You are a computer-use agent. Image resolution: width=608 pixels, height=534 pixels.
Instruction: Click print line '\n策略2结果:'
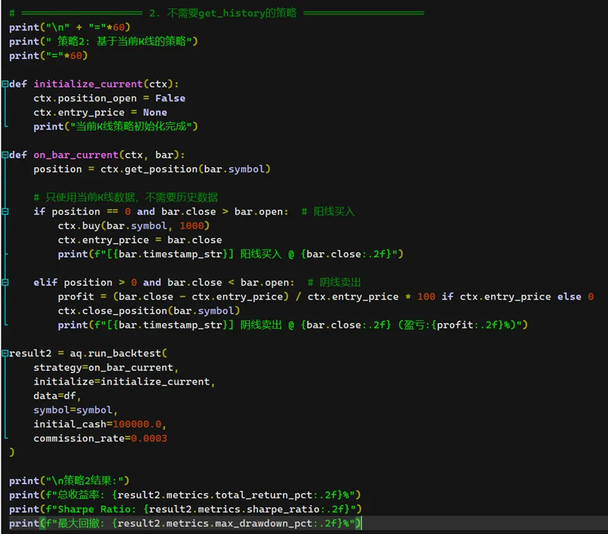click(69, 481)
